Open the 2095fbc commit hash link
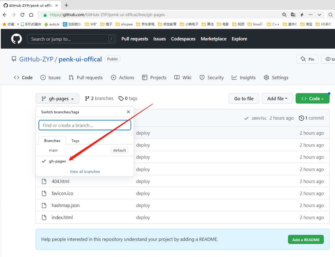 tap(259, 118)
